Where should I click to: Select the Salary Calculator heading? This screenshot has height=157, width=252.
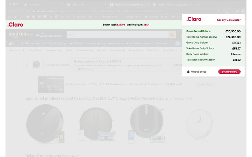[229, 20]
